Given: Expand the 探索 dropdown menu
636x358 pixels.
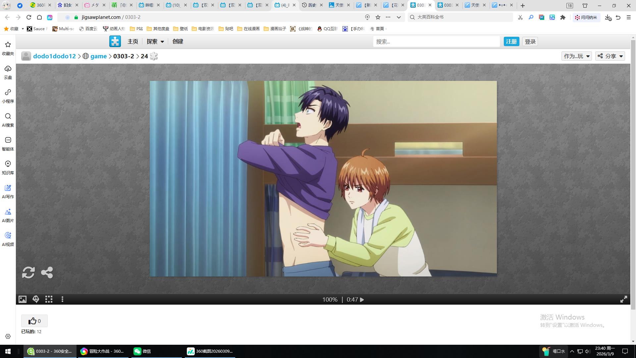Looking at the screenshot, I should 155,41.
